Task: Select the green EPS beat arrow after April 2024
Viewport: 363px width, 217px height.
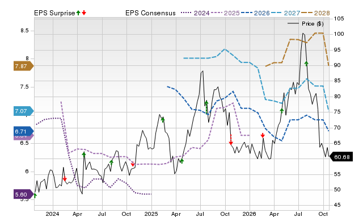Action: coord(84,154)
